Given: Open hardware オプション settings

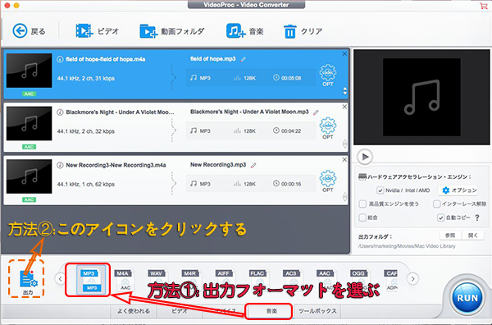Looking at the screenshot, I should [459, 190].
